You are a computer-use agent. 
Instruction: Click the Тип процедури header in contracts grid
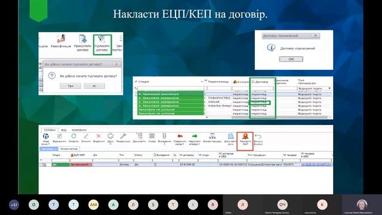(257, 155)
